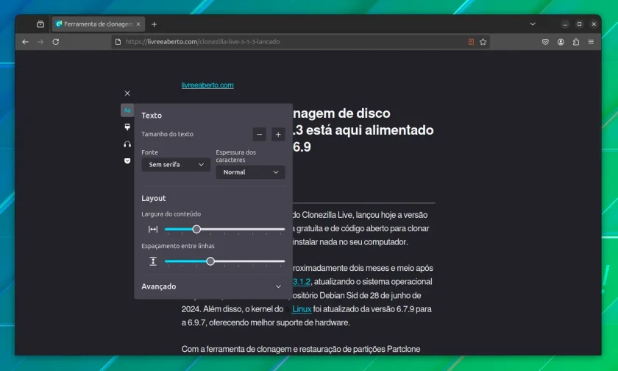Click the Largura do conteúdo label
The height and width of the screenshot is (371, 618).
[x=171, y=214]
